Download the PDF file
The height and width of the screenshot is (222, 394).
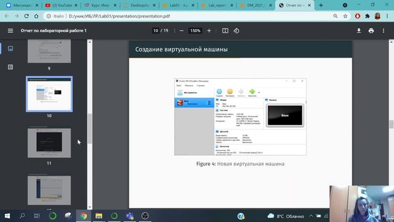359,31
